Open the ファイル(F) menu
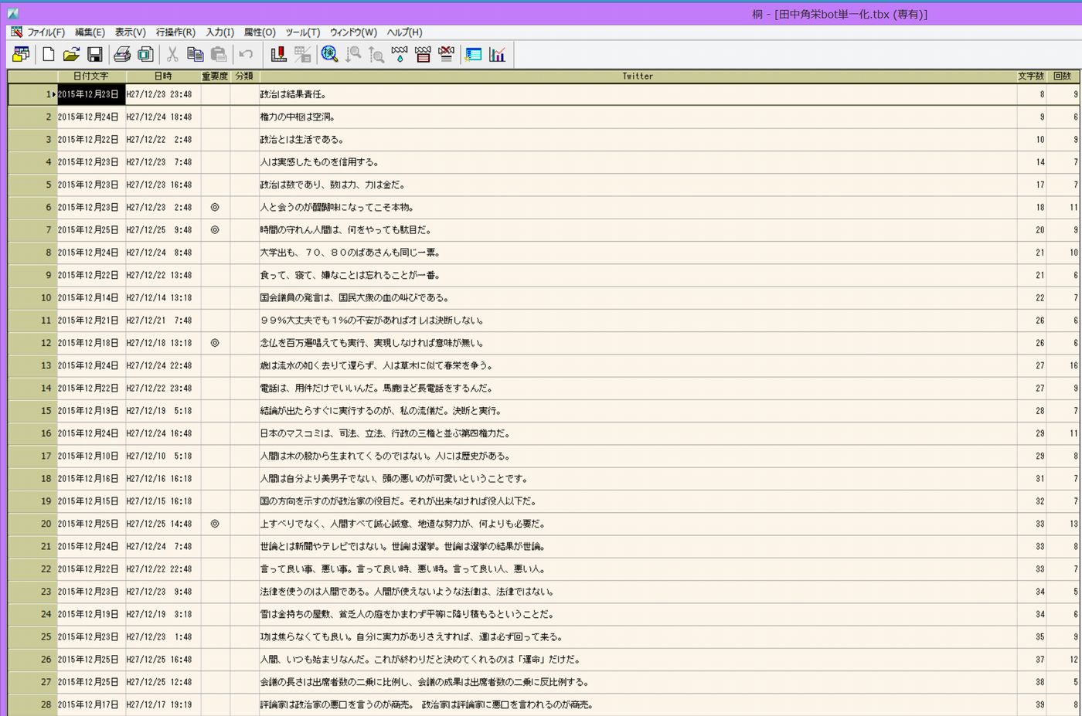 46,32
